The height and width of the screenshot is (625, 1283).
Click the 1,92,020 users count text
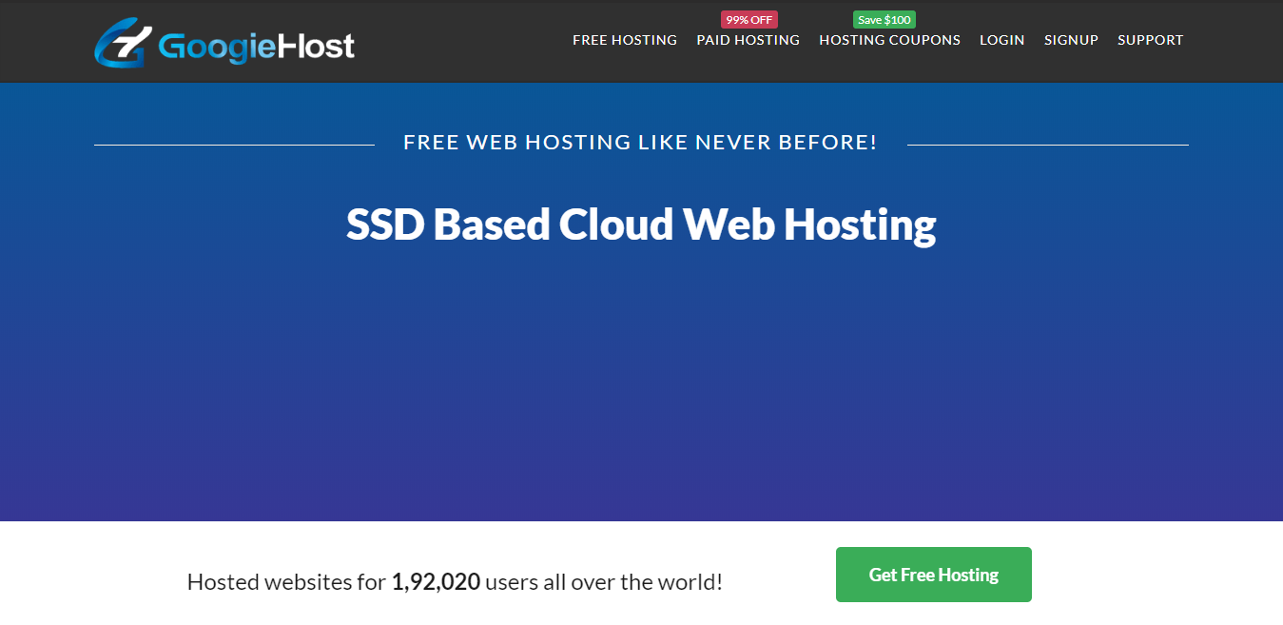[x=436, y=581]
